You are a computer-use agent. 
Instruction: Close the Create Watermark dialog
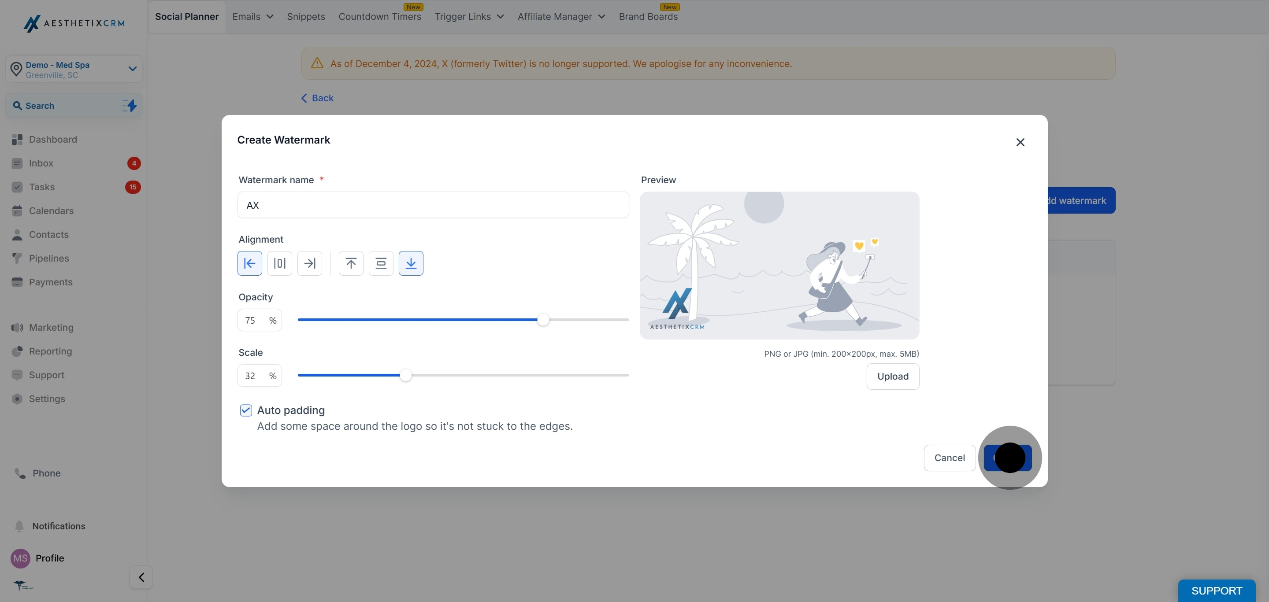(x=1020, y=142)
